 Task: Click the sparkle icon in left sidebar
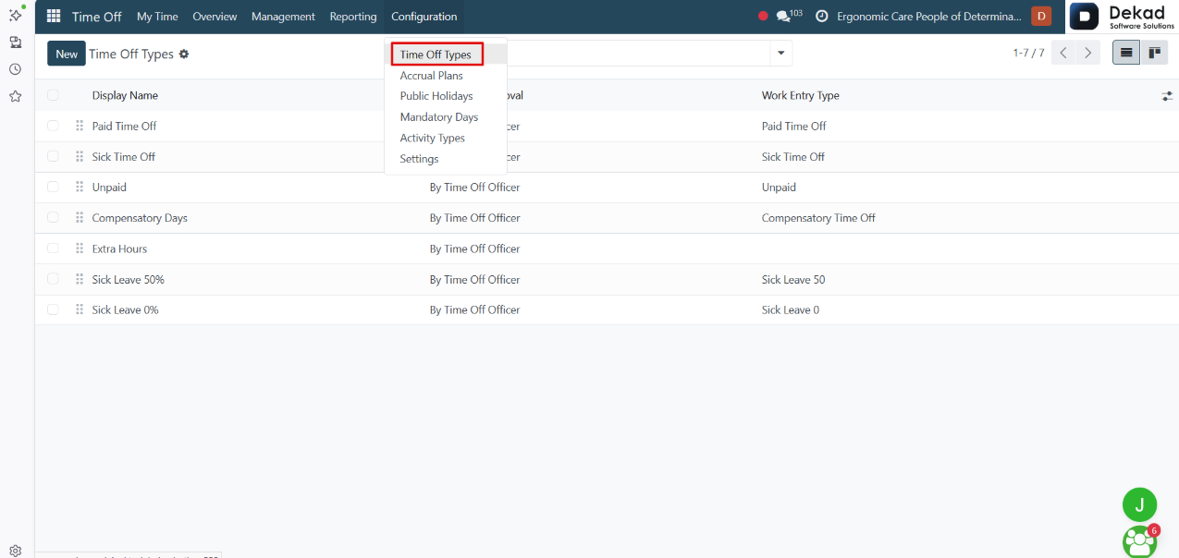point(16,15)
